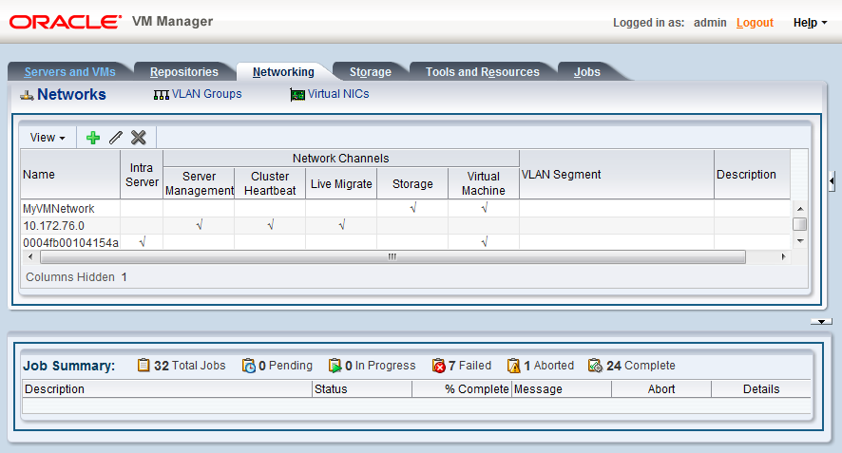
Task: Open the Virtual NICs link
Action: point(338,94)
